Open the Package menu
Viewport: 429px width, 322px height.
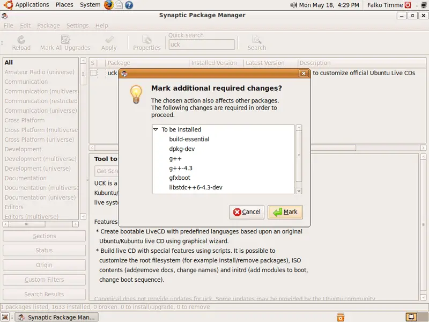click(48, 26)
